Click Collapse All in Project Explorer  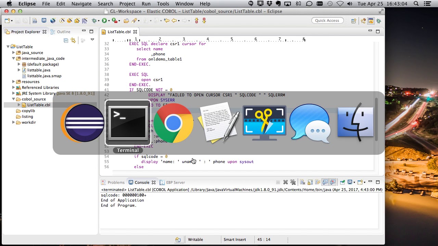pyautogui.click(x=66, y=40)
